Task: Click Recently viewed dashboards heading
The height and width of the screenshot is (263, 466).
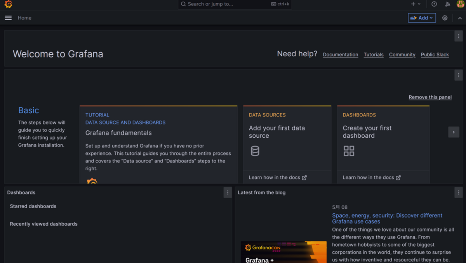Action: coord(43,224)
